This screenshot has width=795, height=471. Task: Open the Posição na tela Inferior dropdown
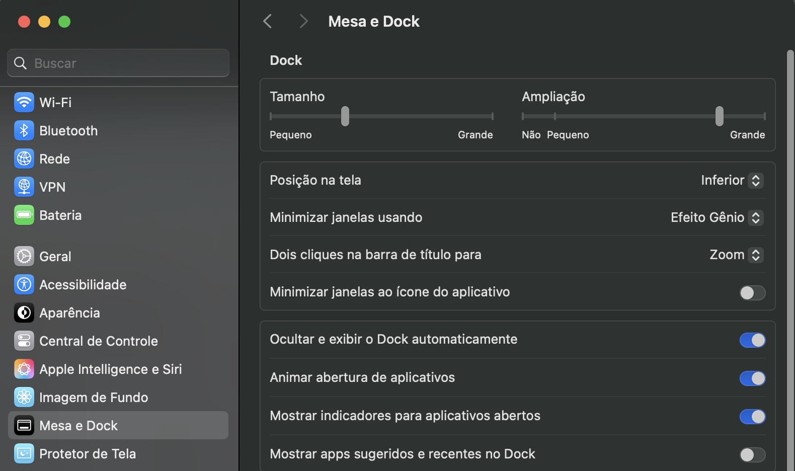coord(732,180)
